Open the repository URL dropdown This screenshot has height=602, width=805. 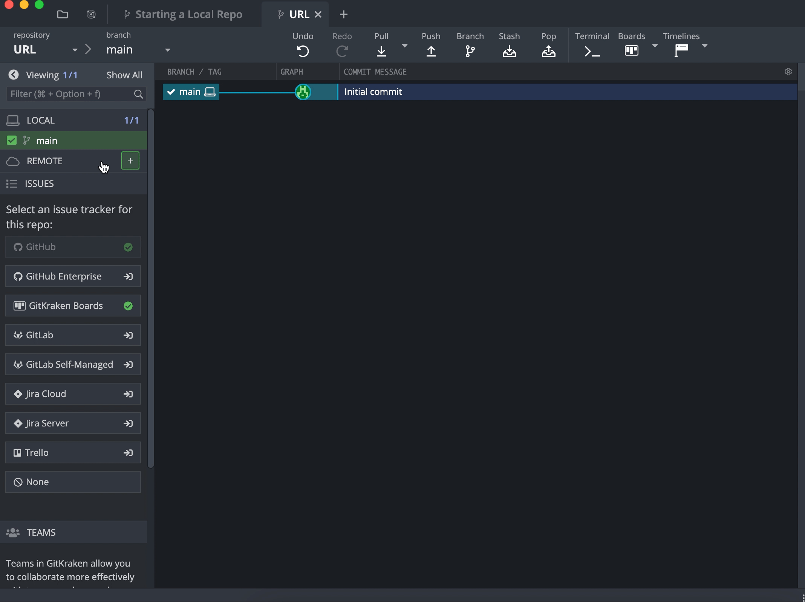75,50
